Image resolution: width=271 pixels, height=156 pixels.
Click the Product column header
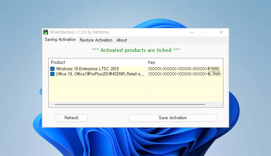click(97, 62)
